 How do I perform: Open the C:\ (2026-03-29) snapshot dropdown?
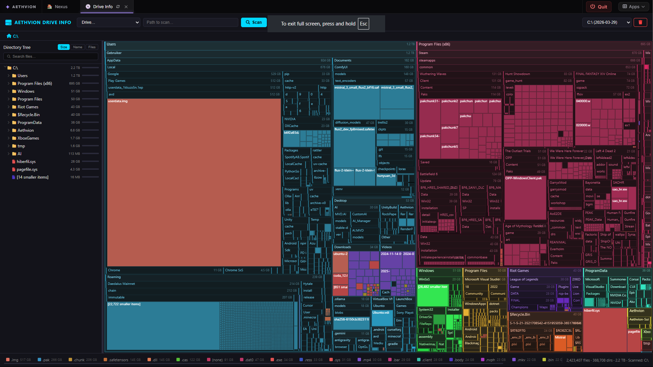pos(607,22)
